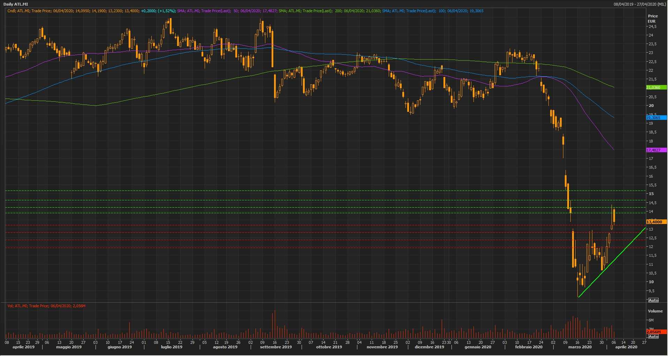Select the green ascending trend line
The image size is (668, 356).
(x=612, y=262)
